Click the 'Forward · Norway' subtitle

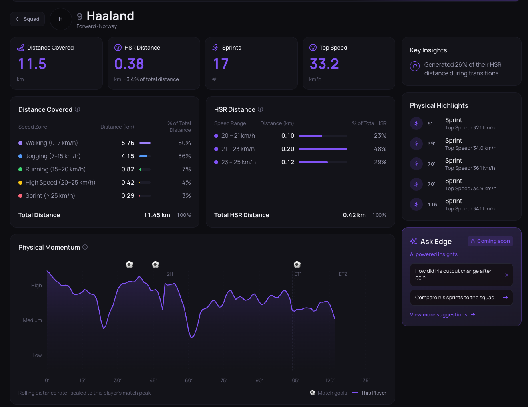(97, 26)
